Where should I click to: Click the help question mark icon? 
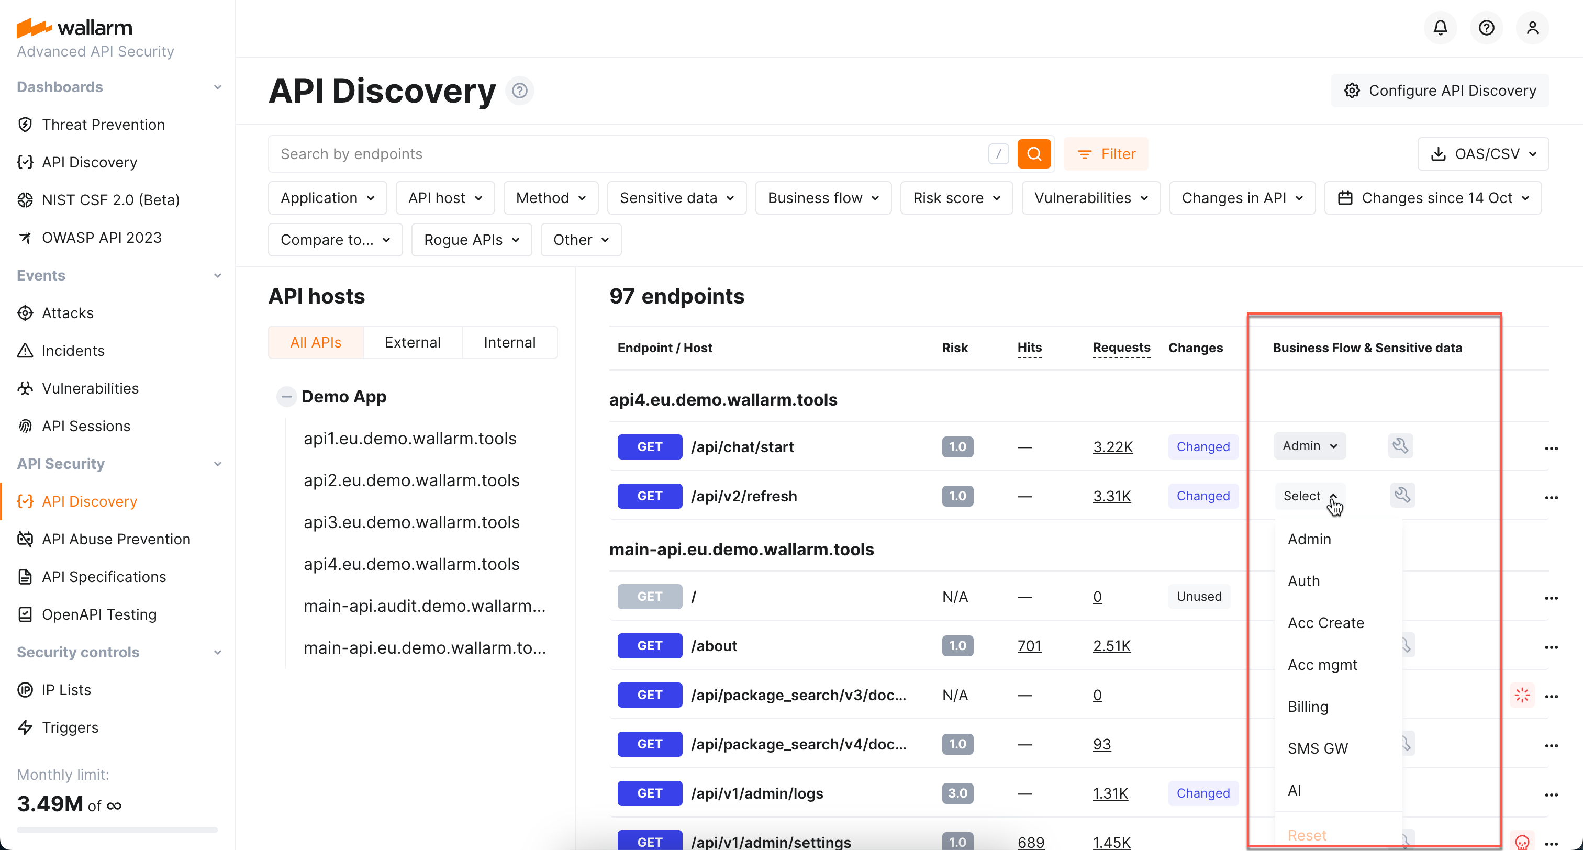[x=1487, y=28]
